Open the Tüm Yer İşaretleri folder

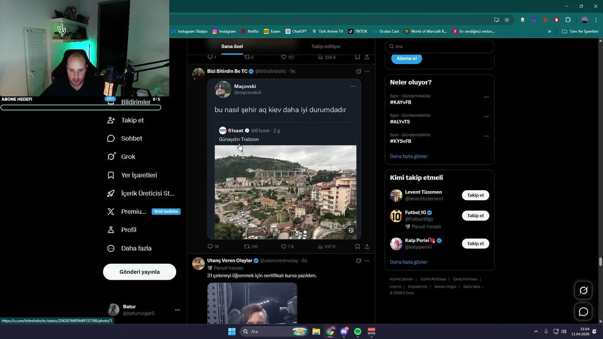tap(580, 32)
